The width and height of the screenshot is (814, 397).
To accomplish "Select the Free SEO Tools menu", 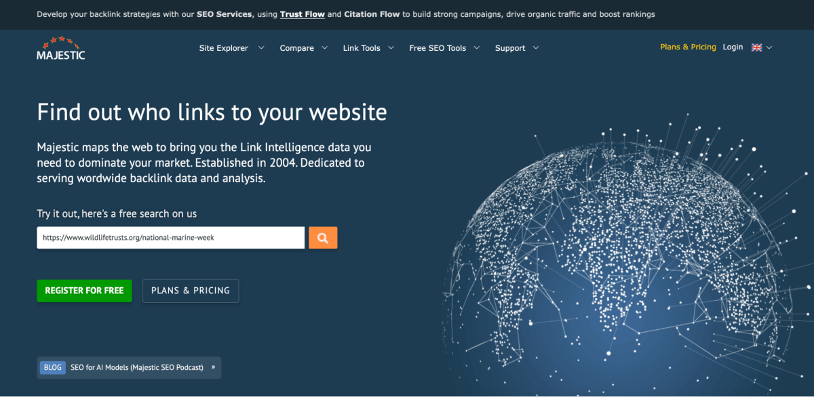I will 438,48.
